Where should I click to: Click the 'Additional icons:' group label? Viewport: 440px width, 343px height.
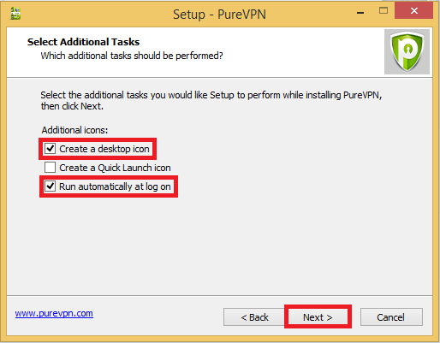click(74, 130)
